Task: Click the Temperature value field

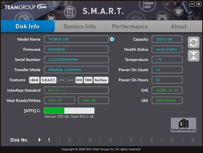Action: [x=167, y=59]
